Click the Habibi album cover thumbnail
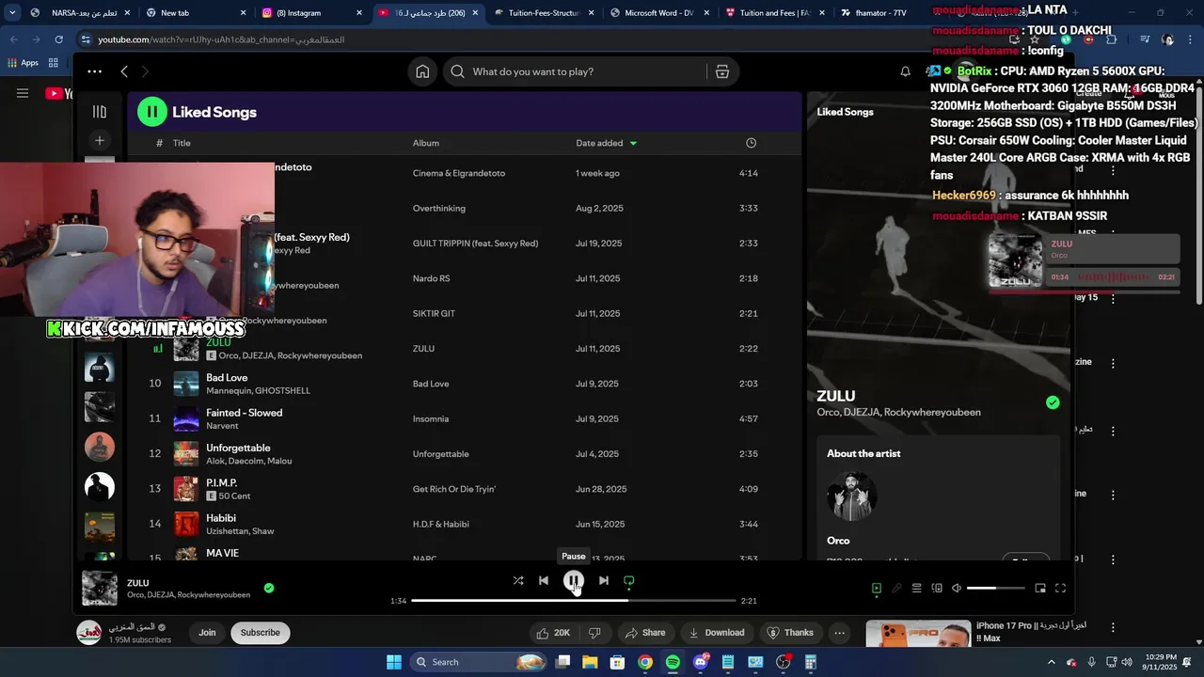This screenshot has width=1204, height=677. (x=186, y=524)
